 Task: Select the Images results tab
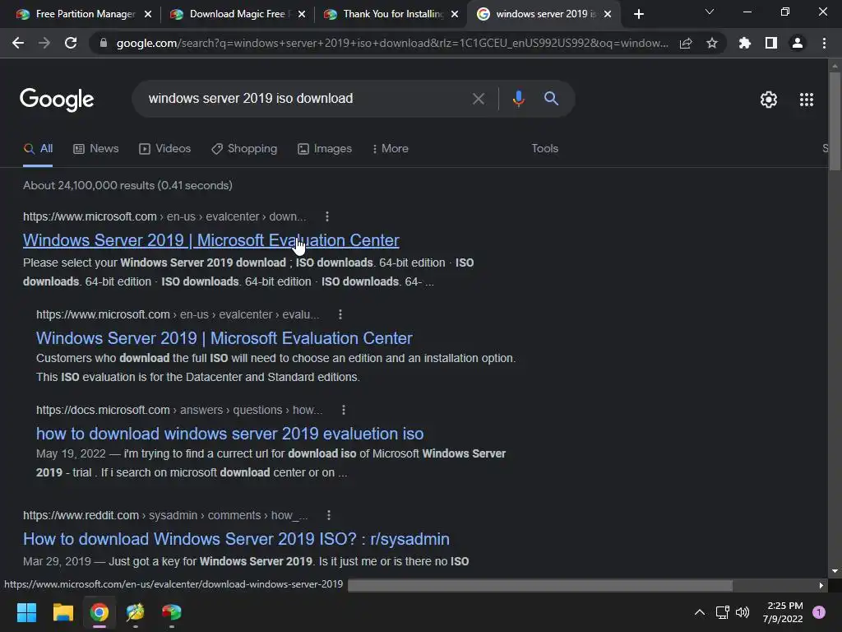pyautogui.click(x=325, y=149)
